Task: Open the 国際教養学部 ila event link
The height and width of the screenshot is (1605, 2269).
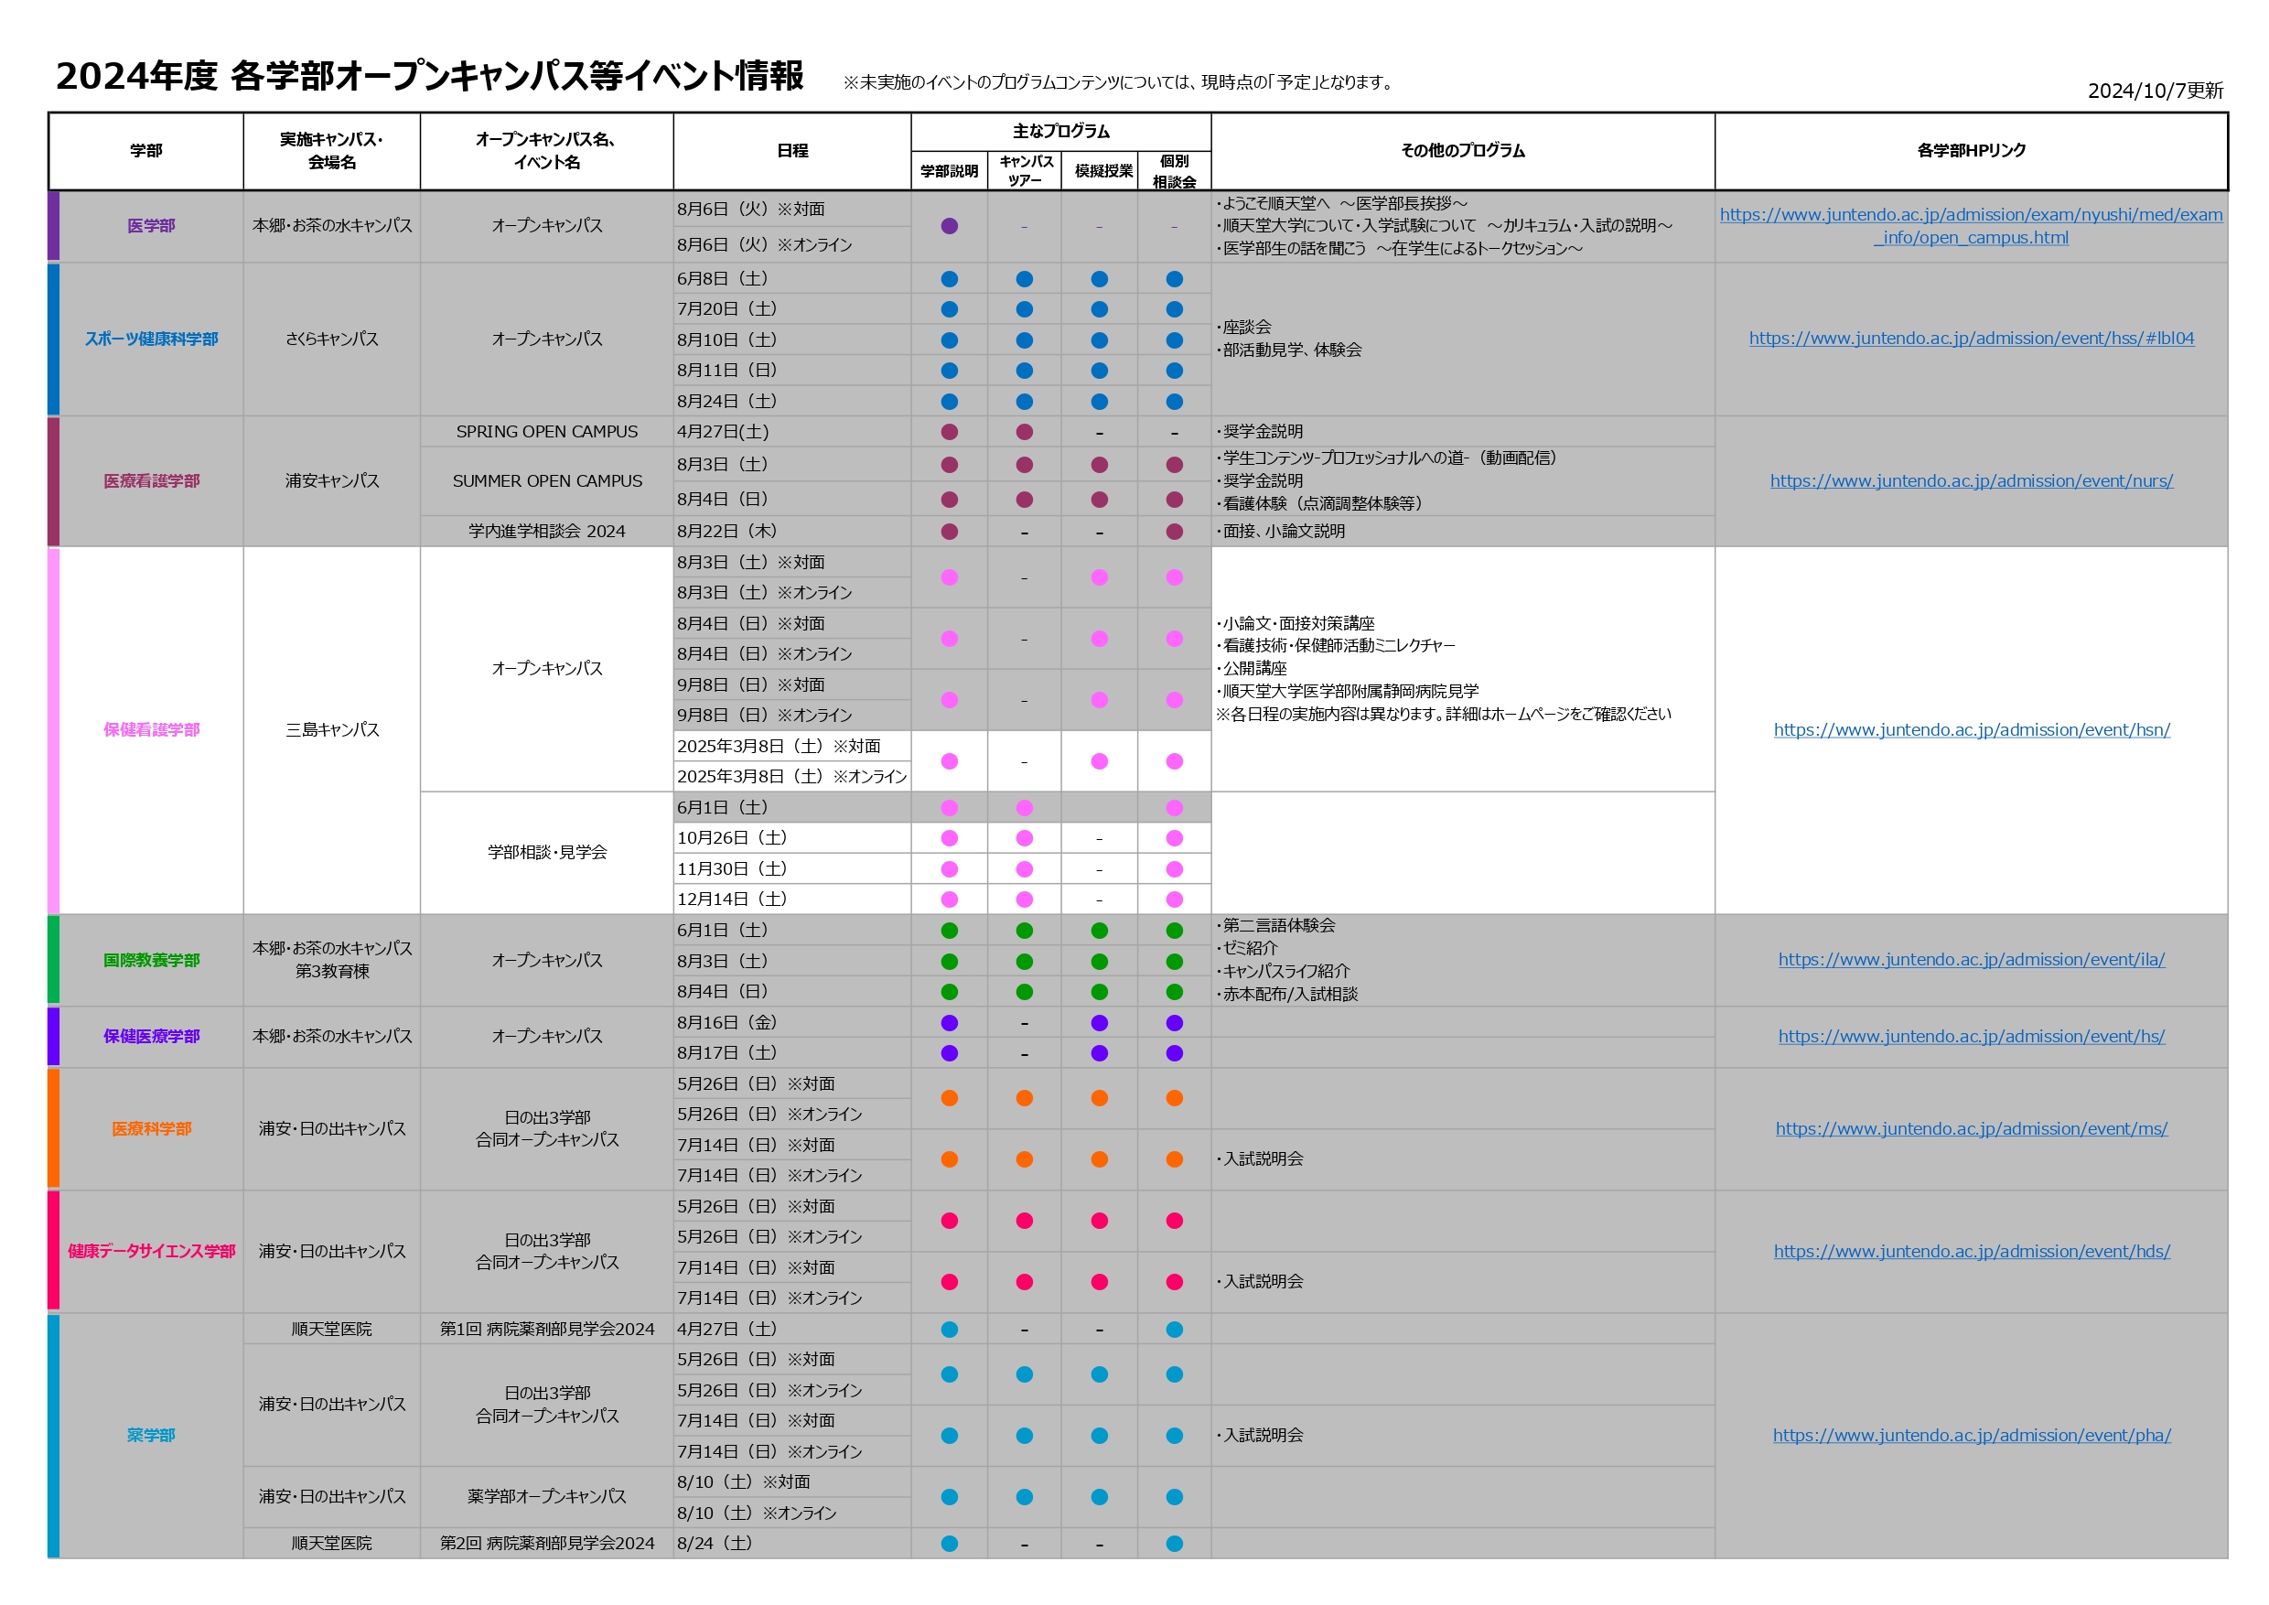Action: click(x=1971, y=960)
